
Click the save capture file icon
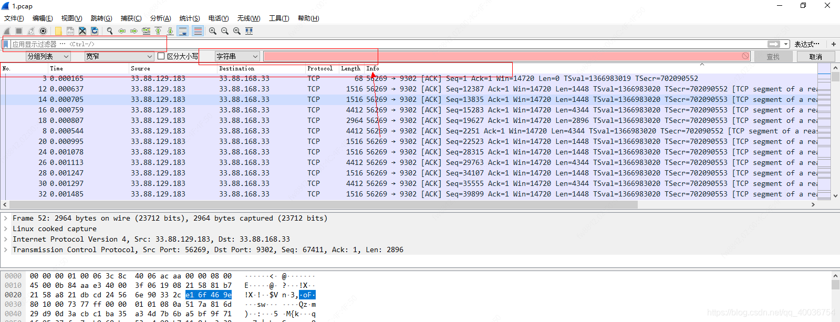[70, 31]
